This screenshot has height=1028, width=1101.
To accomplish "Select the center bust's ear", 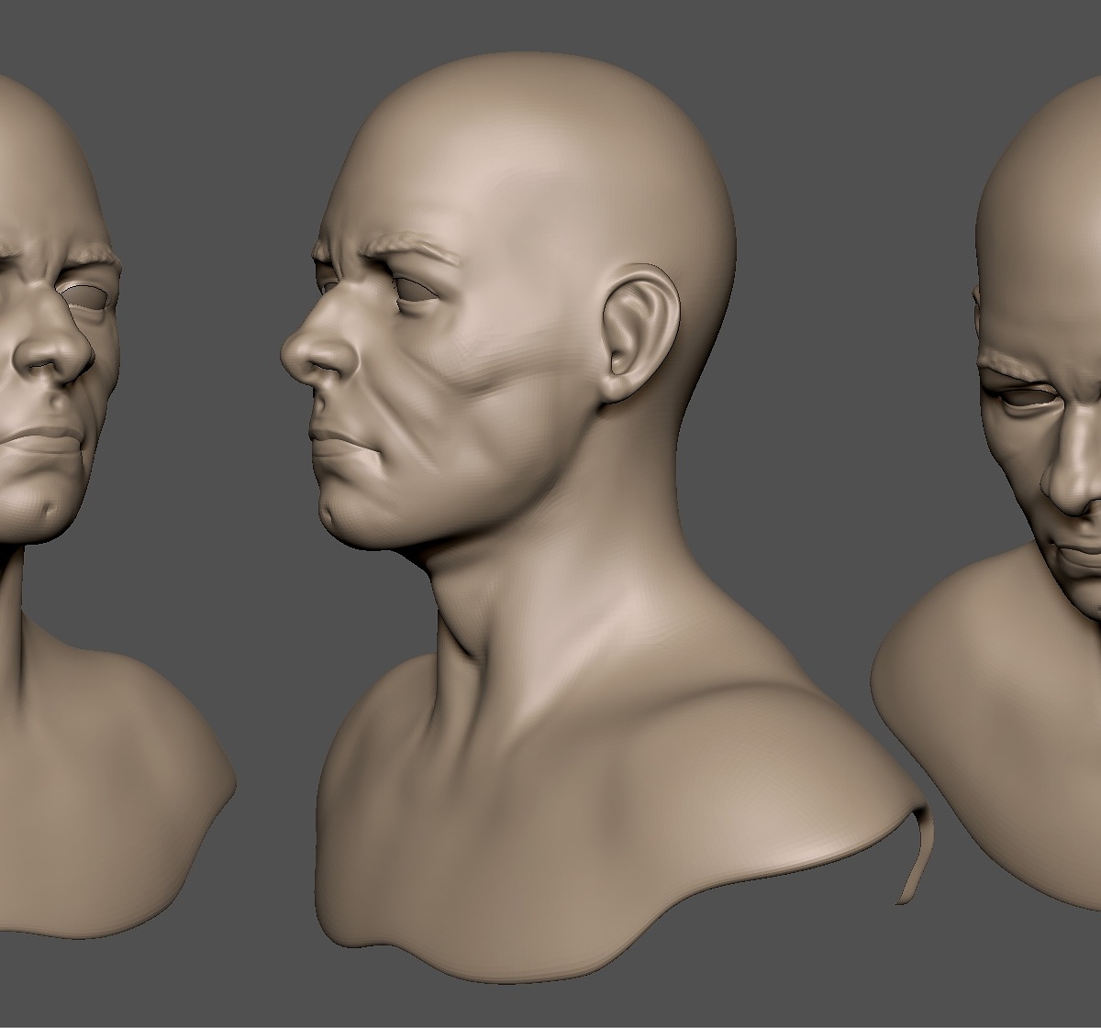I will coord(639,335).
